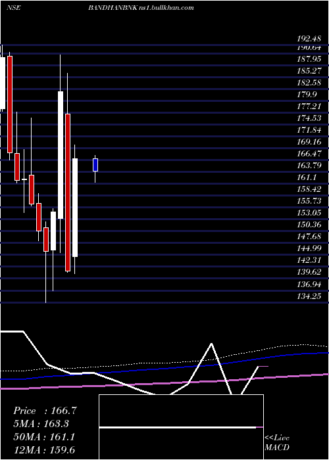Click the NSE exchange label
Viewport: 329px width, 460px height.
point(13,8)
